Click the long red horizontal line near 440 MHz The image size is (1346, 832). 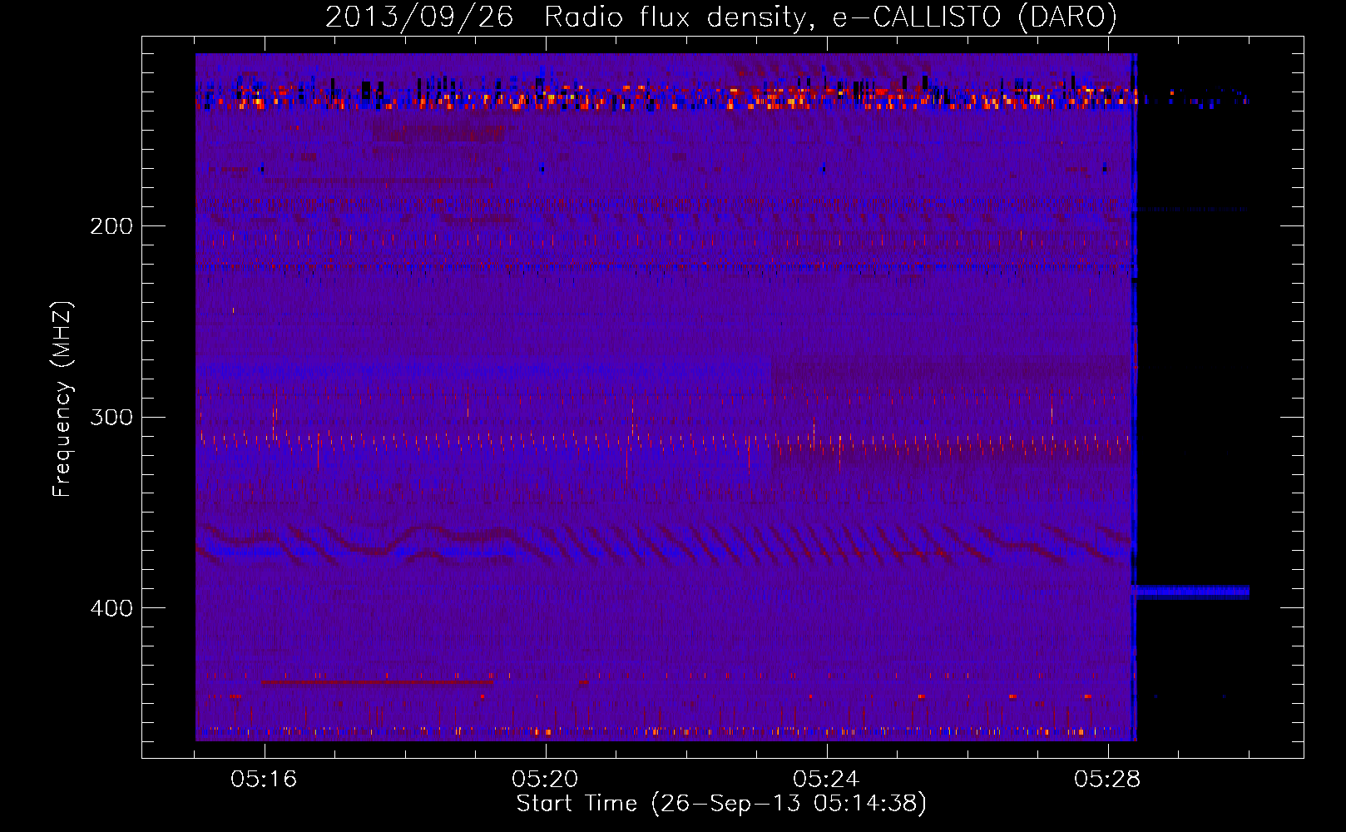[376, 682]
